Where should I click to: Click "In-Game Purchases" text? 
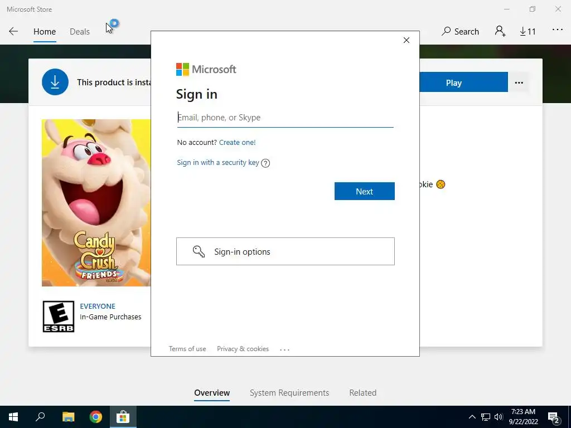[110, 317]
